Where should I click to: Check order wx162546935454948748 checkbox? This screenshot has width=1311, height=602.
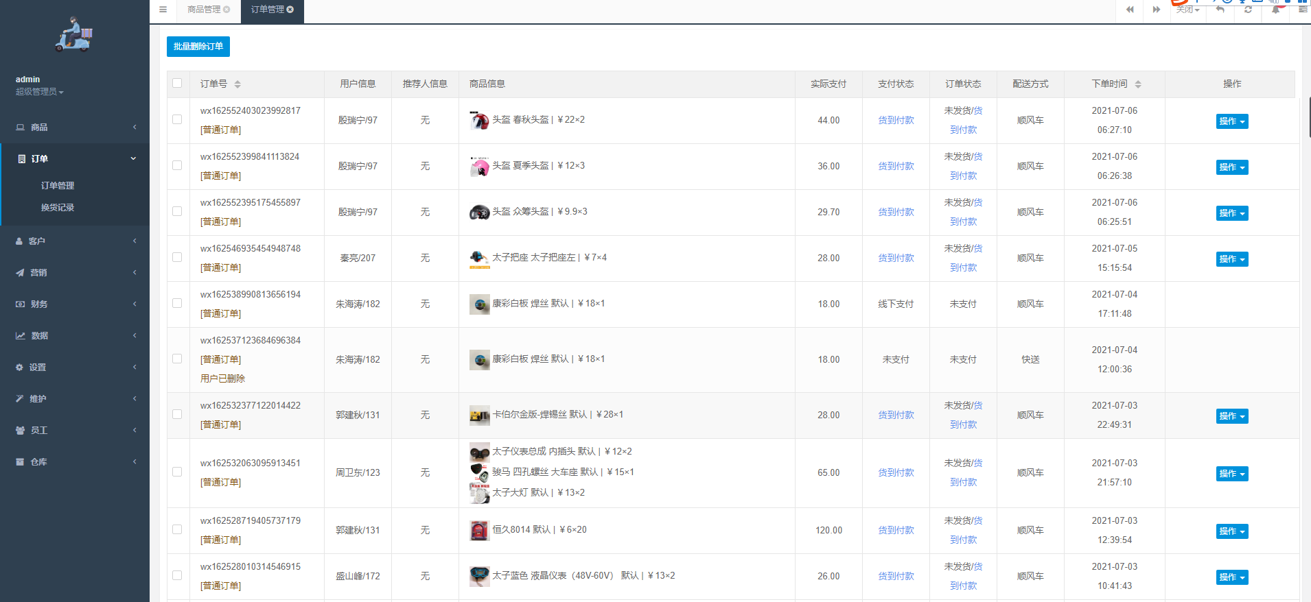pos(177,257)
